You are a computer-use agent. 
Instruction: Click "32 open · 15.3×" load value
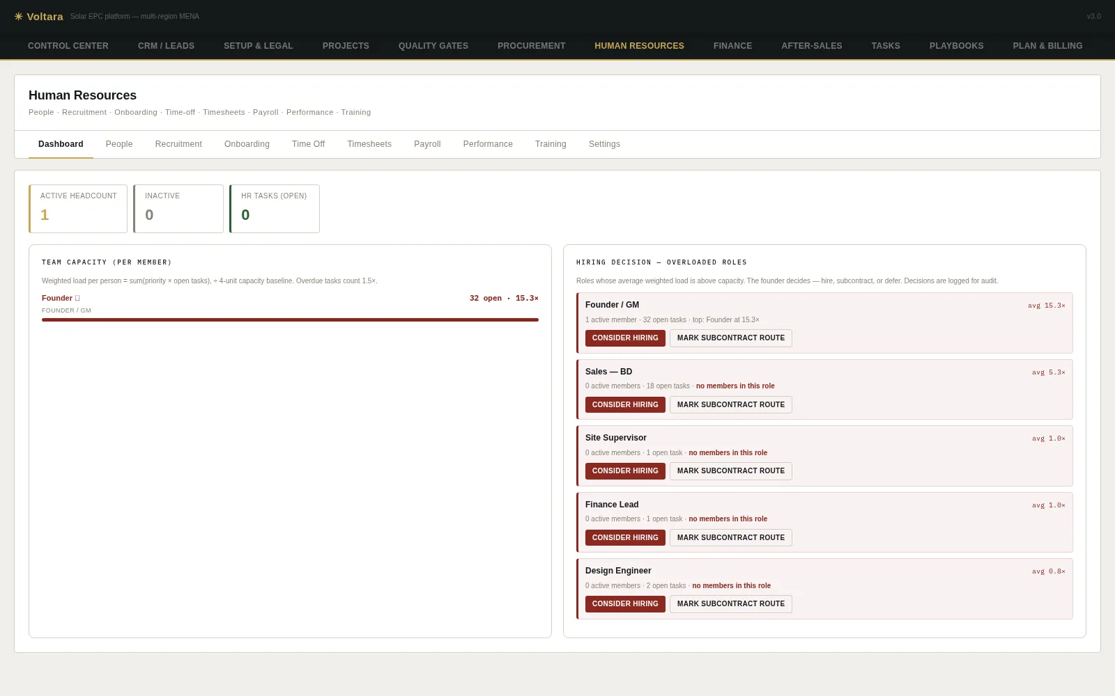(504, 298)
